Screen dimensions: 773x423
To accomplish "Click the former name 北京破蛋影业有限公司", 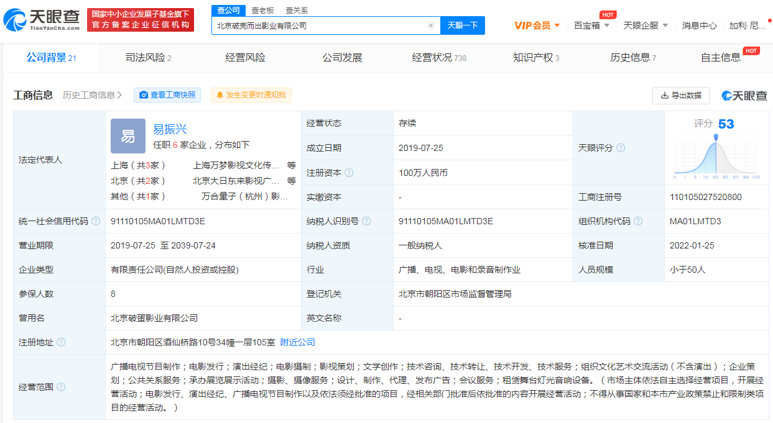I will (x=154, y=318).
